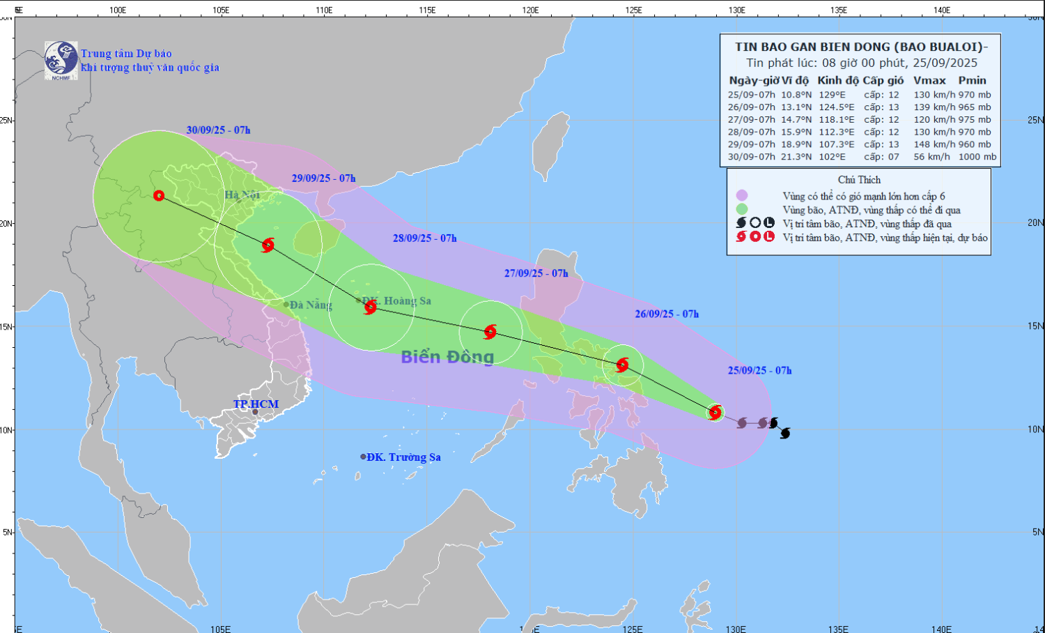Select the storm icon forecast for 26/09/25
1045x633 pixels.
coord(622,365)
